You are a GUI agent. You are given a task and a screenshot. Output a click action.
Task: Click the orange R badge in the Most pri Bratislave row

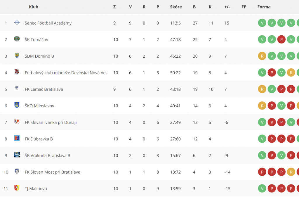click(x=291, y=172)
